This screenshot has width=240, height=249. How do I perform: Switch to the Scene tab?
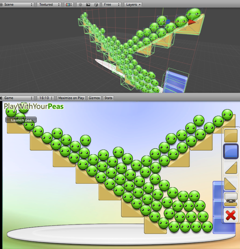17,5
